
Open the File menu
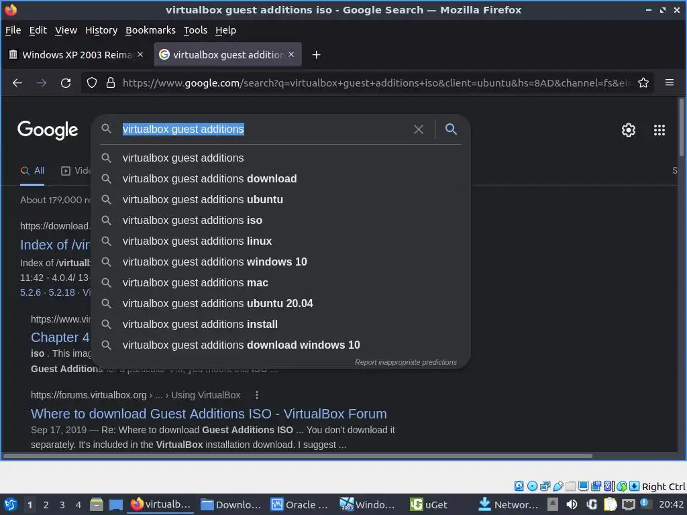coord(13,30)
